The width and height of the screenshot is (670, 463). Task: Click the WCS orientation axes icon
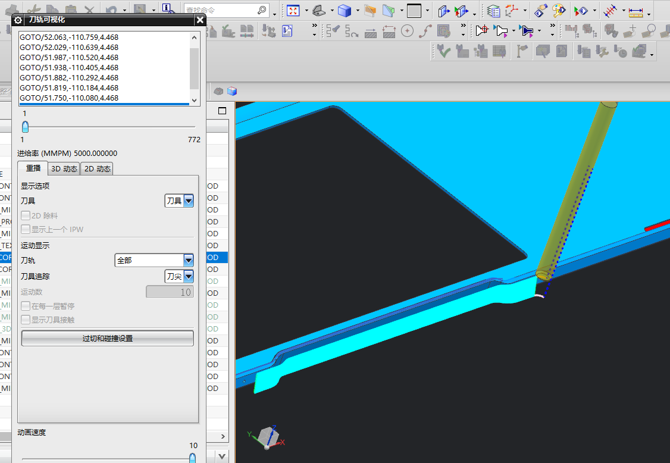[512, 11]
